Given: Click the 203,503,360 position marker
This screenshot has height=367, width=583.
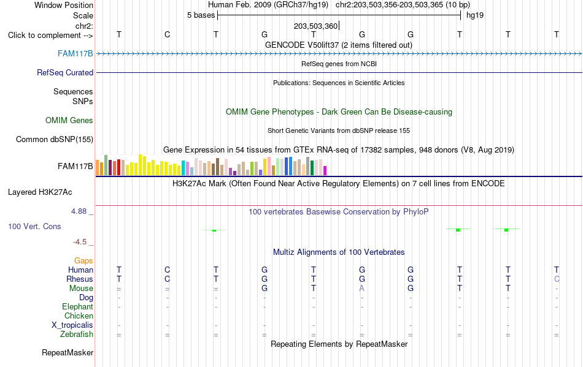Looking at the screenshot, I should 315,26.
